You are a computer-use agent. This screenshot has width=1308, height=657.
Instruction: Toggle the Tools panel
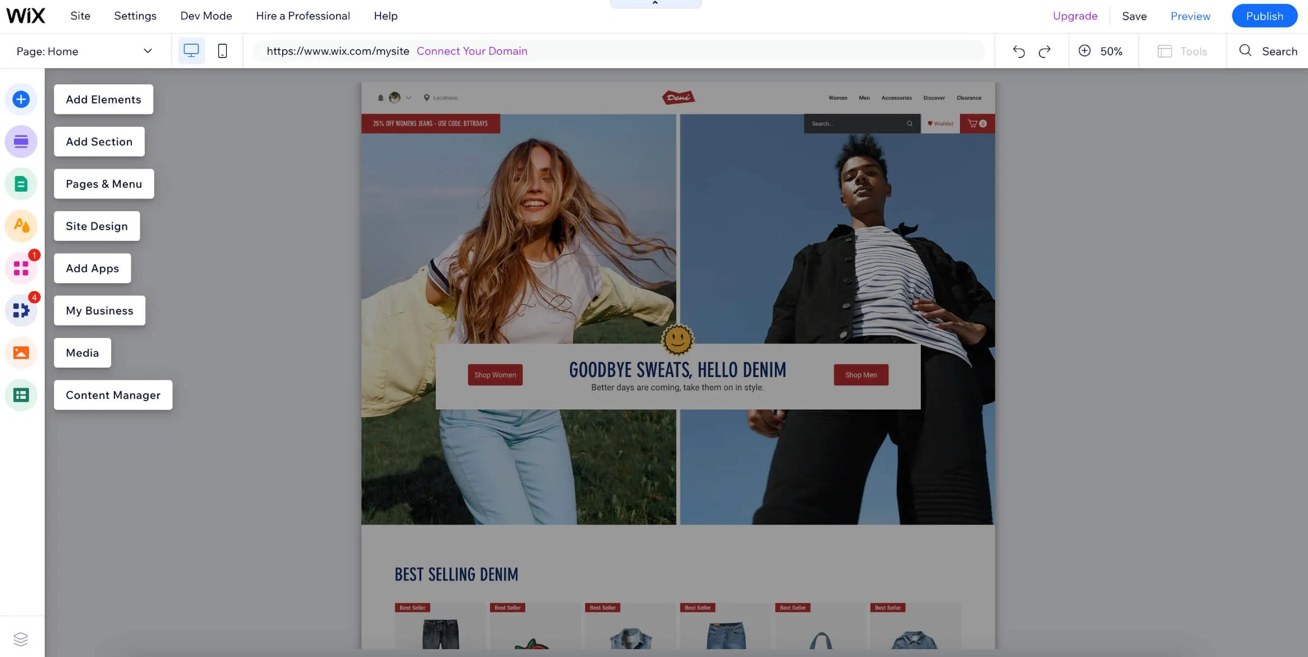tap(1182, 51)
